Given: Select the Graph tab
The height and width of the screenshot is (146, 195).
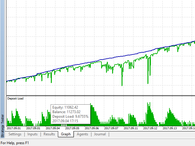Looking at the screenshot, I should [x=66, y=134].
